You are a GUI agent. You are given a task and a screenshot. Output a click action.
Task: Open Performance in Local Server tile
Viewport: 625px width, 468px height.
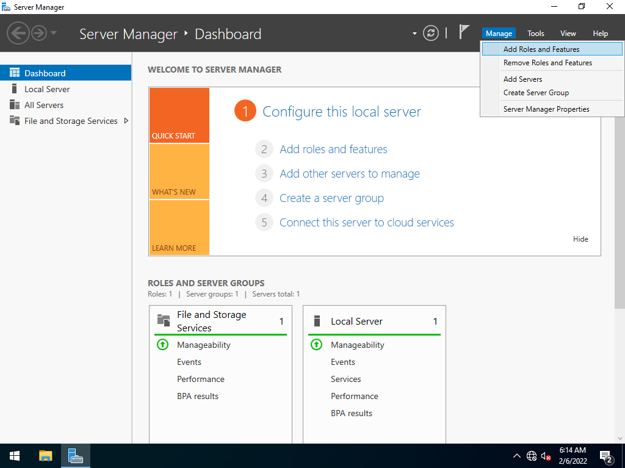355,396
